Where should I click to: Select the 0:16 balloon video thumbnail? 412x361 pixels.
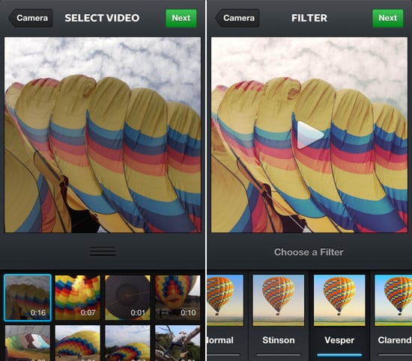click(28, 297)
